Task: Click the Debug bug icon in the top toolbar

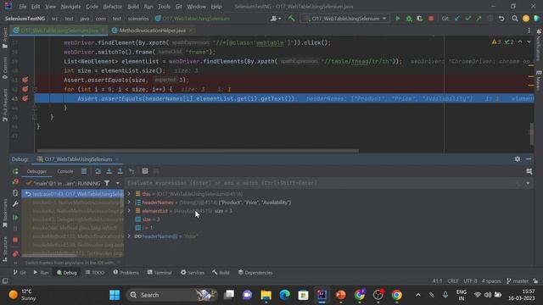Action: pos(409,19)
